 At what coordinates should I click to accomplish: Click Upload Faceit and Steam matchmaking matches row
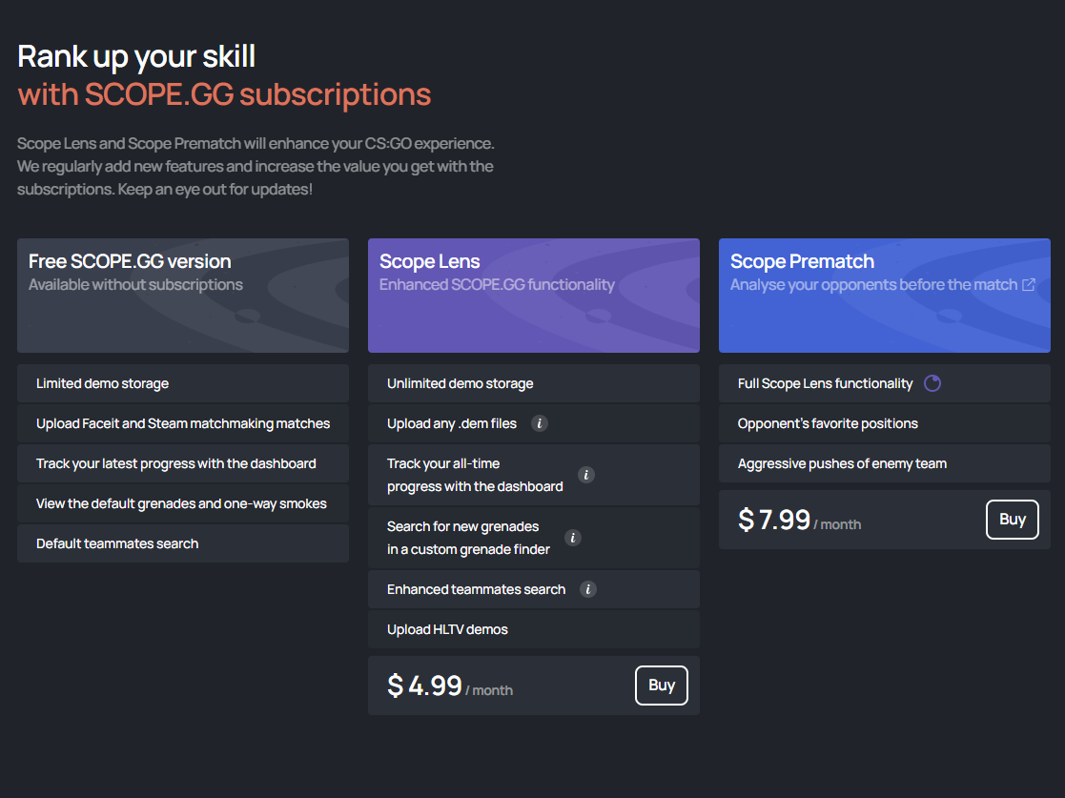[x=182, y=423]
